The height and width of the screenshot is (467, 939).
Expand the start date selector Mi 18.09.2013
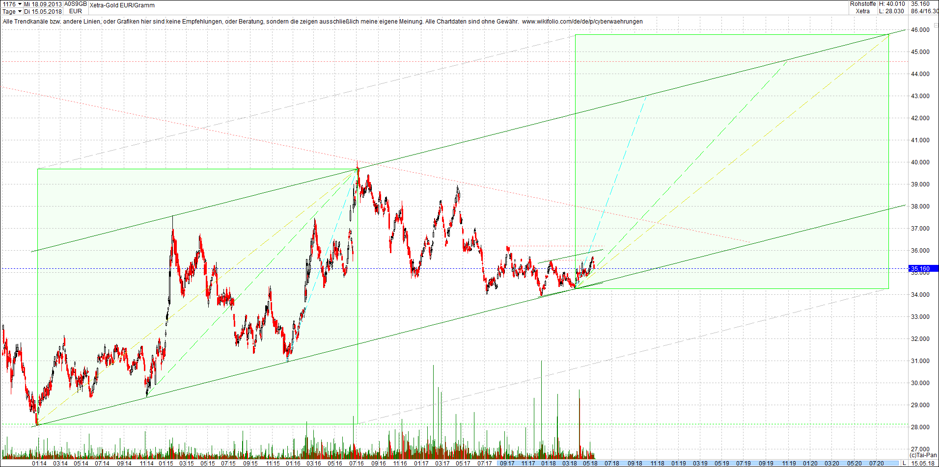(42, 3)
